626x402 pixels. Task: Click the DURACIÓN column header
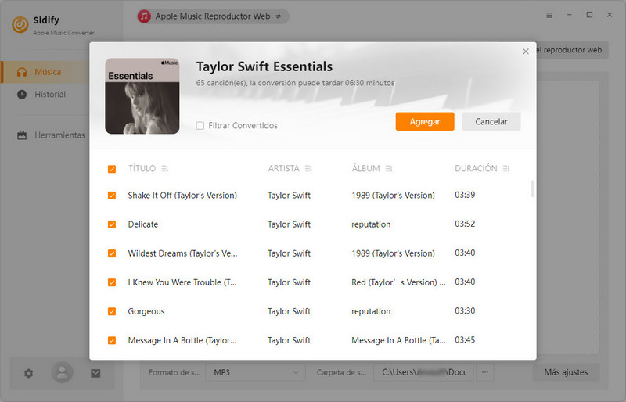476,168
